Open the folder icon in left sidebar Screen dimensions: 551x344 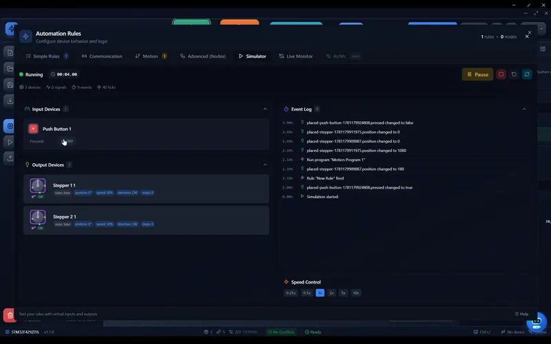click(x=10, y=68)
